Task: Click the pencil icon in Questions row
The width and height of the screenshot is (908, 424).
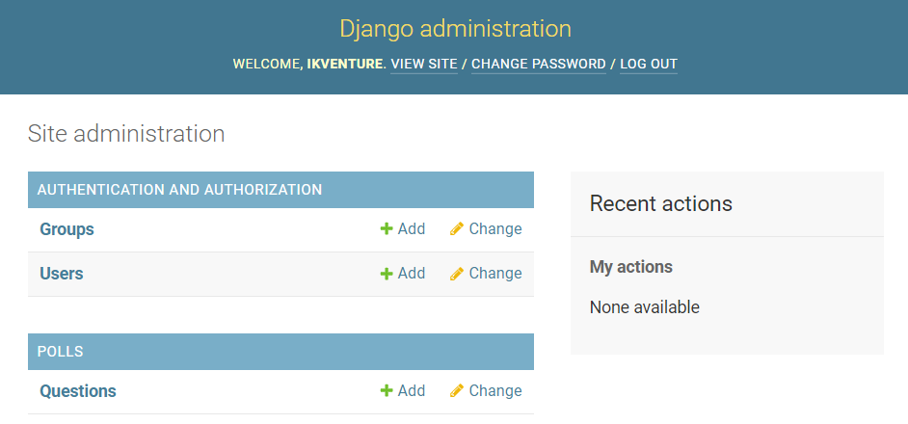Action: [457, 391]
